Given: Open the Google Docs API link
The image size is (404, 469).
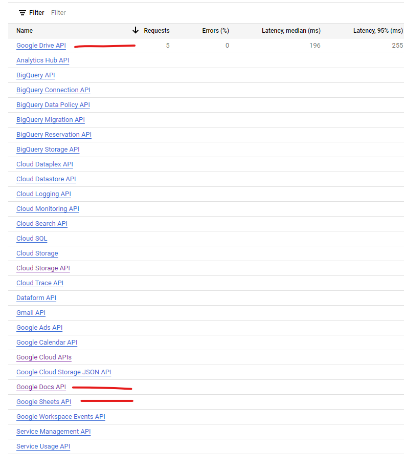Looking at the screenshot, I should 41,387.
